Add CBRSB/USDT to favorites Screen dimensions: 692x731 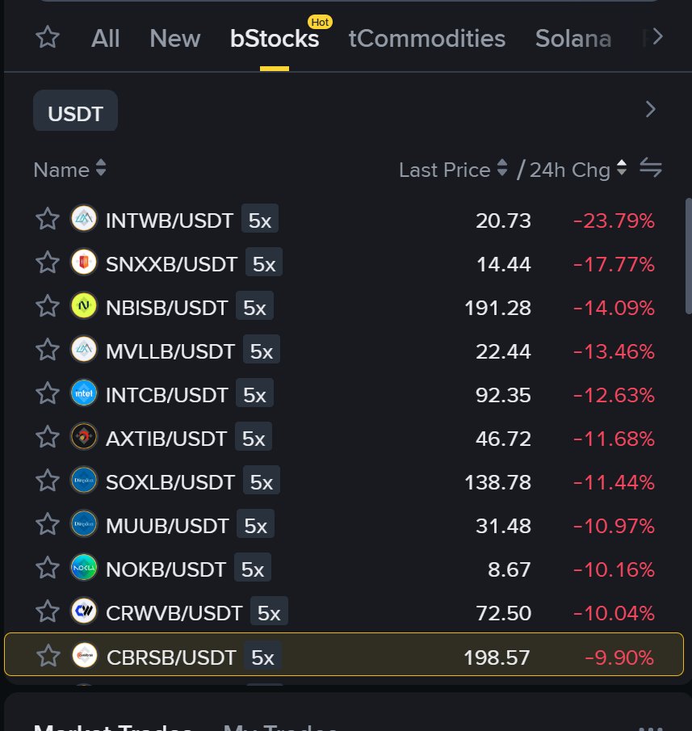(x=48, y=655)
